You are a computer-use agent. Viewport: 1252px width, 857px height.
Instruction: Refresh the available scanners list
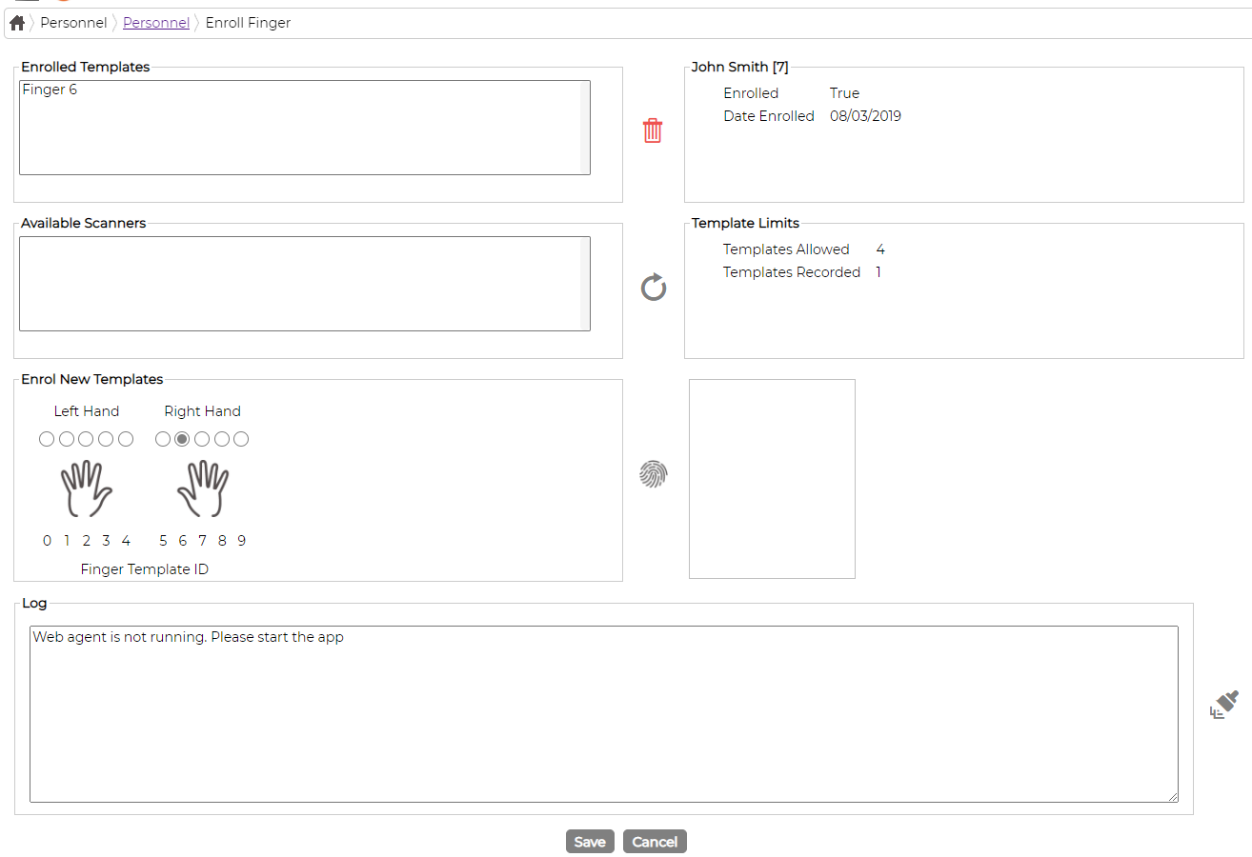tap(653, 287)
